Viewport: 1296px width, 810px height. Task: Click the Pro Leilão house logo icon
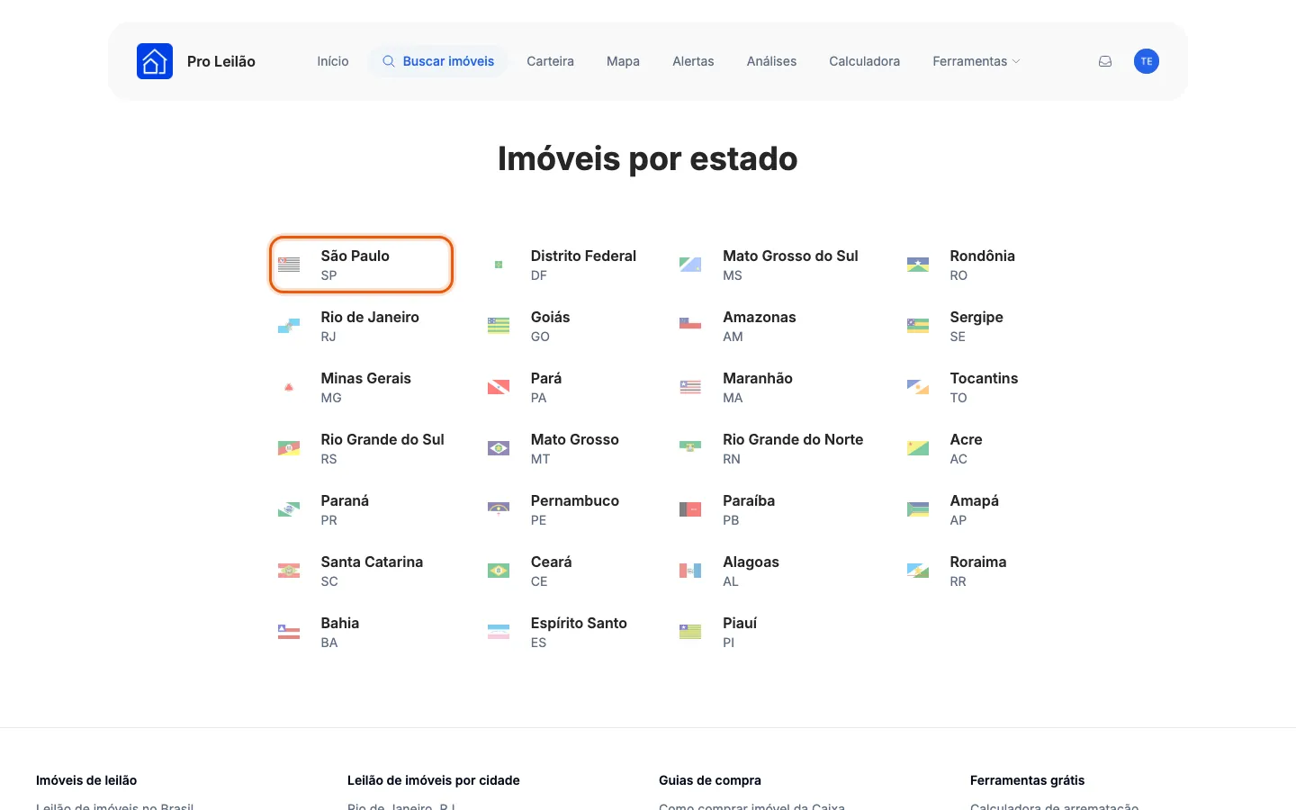point(155,61)
